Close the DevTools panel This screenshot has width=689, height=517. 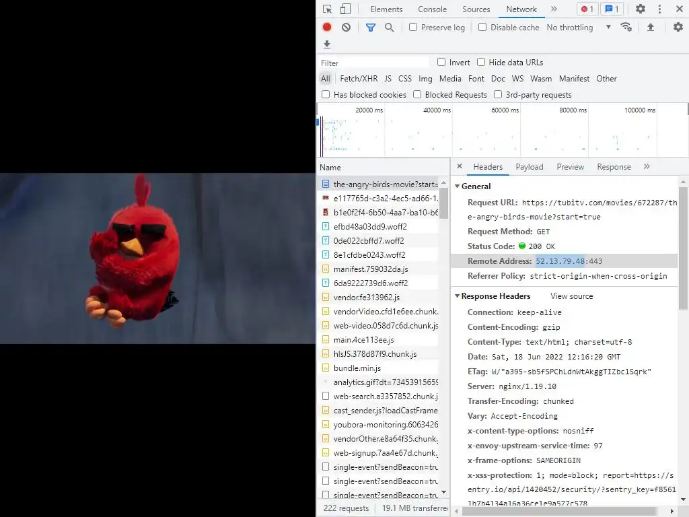(679, 9)
